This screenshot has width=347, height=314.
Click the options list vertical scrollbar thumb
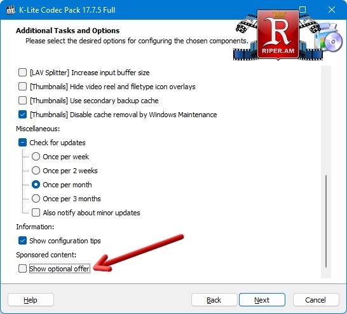point(326,221)
